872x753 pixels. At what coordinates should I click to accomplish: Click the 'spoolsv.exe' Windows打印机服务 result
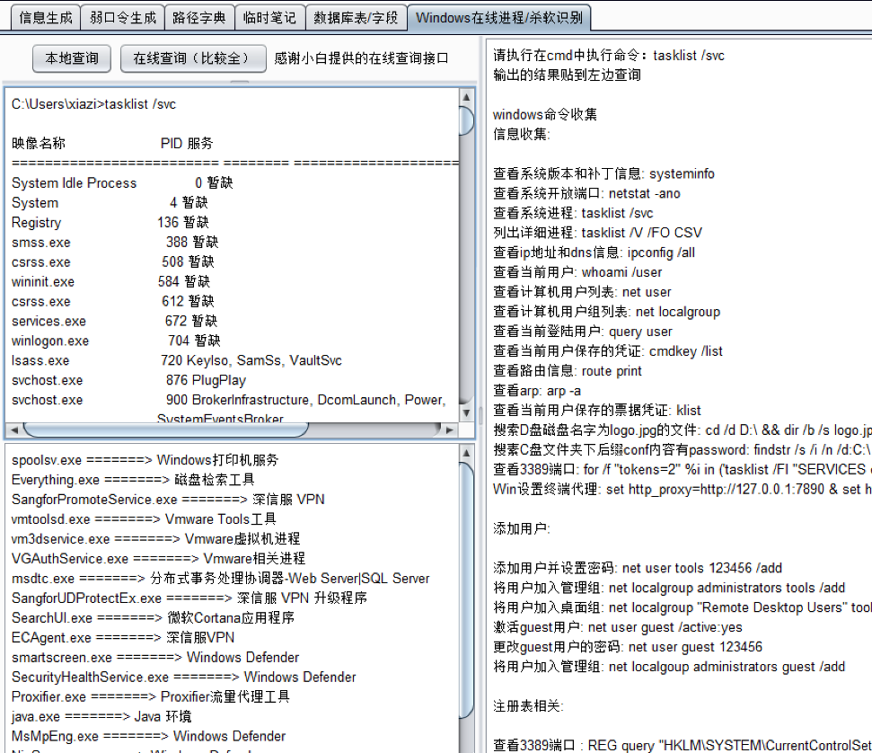[x=145, y=460]
